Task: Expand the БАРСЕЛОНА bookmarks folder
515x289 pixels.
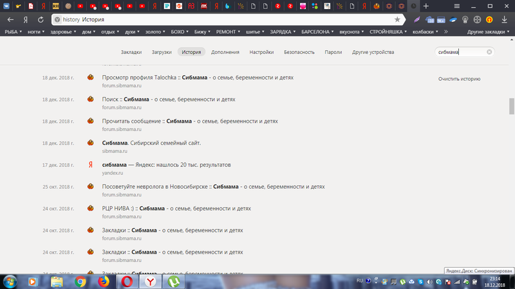Action: pos(317,31)
